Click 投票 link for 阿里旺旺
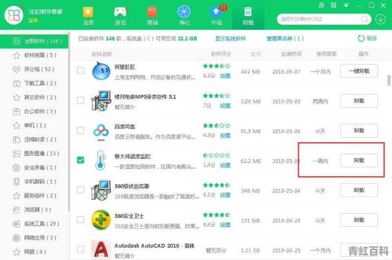 pos(225,76)
